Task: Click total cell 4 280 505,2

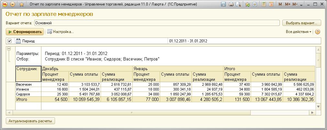Action: pyautogui.click(x=208, y=99)
